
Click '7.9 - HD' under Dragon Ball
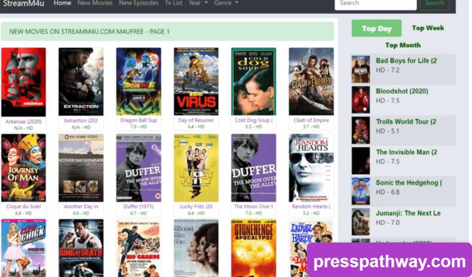tap(138, 127)
